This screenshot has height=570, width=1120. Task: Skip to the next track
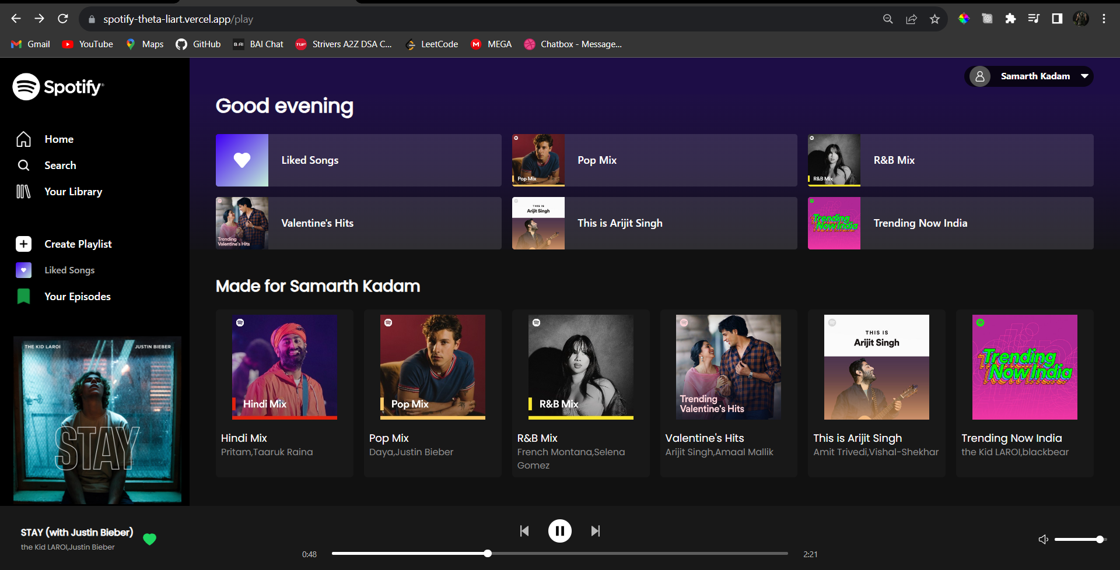(x=596, y=531)
